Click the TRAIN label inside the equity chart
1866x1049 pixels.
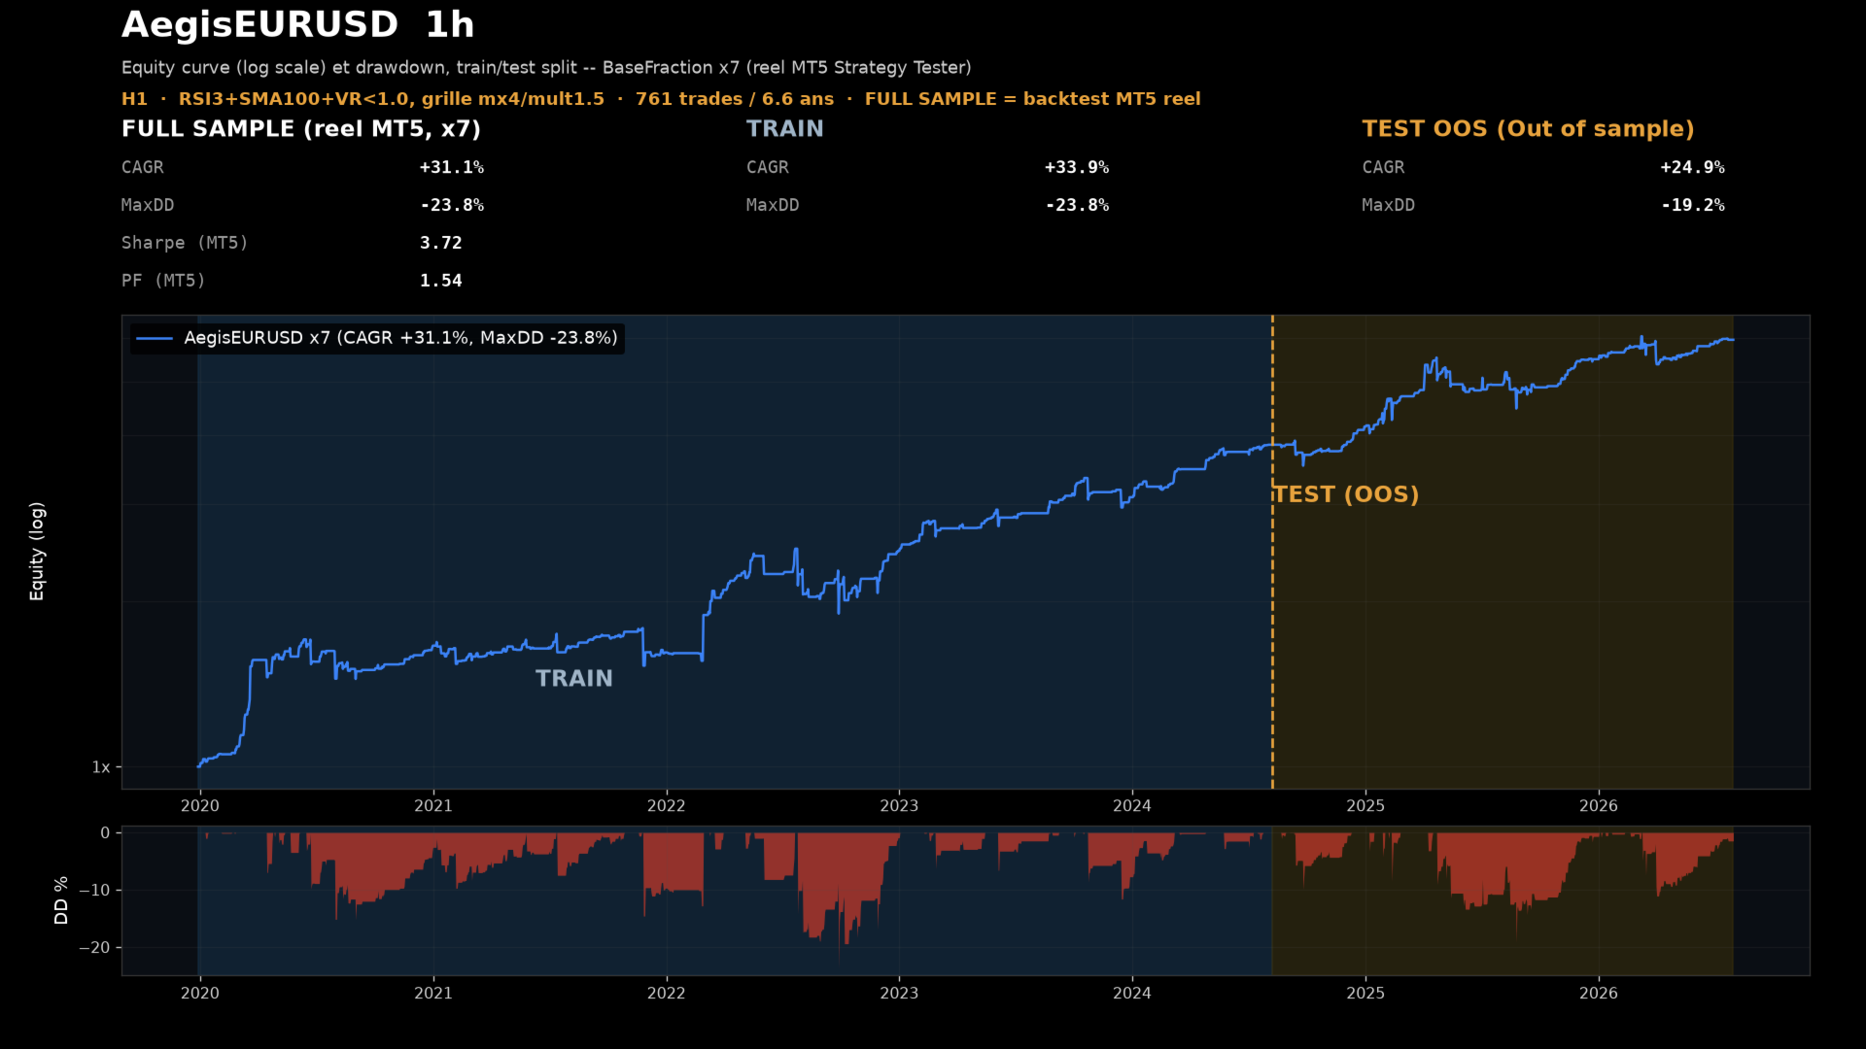(x=574, y=679)
